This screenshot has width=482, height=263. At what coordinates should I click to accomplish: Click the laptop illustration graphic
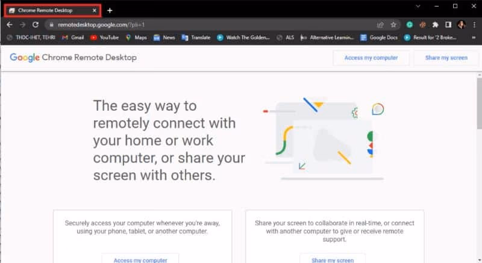[324, 138]
